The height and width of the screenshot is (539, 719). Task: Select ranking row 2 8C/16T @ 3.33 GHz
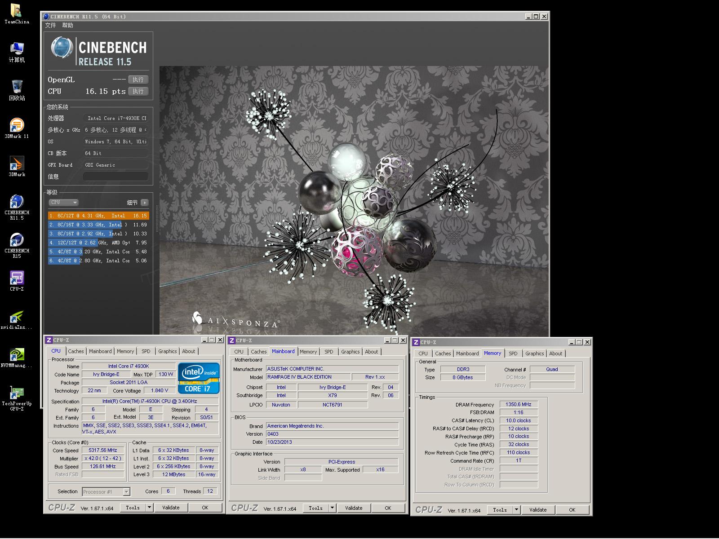98,225
